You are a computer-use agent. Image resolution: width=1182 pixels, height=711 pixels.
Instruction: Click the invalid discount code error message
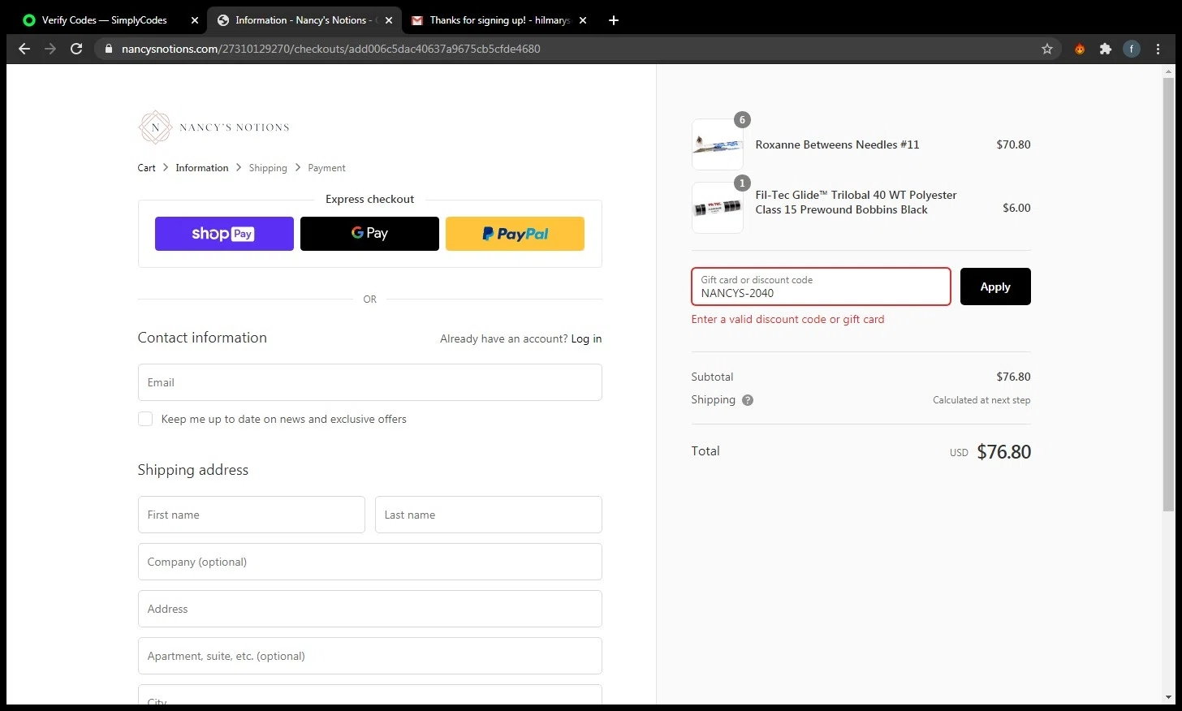point(787,320)
